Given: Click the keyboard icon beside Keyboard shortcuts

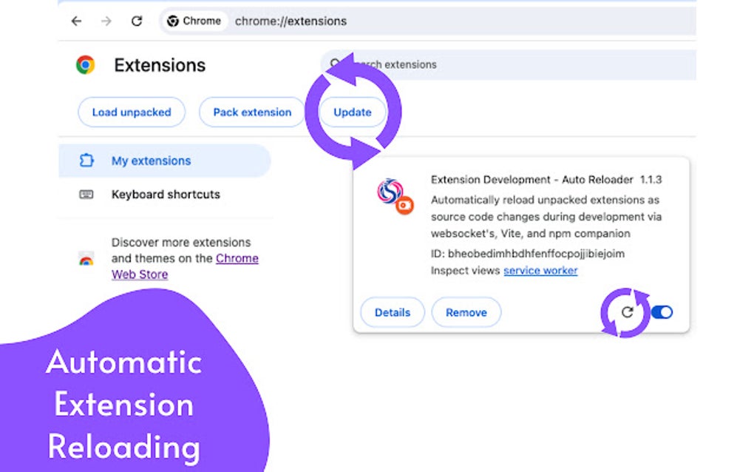Looking at the screenshot, I should pos(86,195).
